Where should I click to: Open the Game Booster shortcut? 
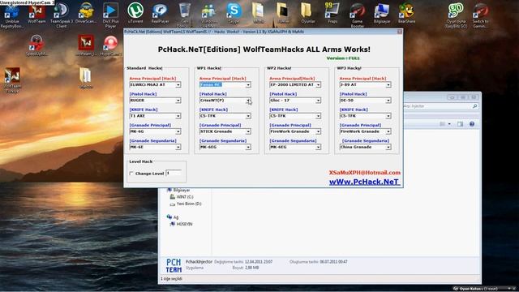357,15
